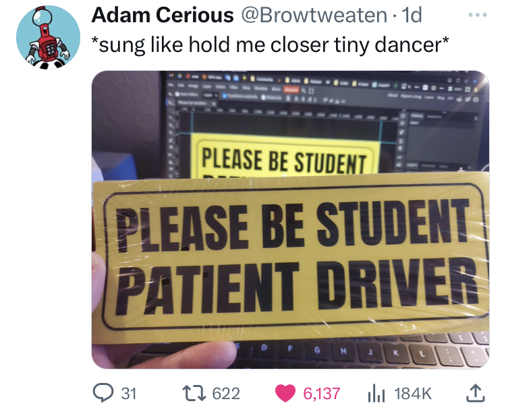Toggle the Transform controls checkbox in Photopea
This screenshot has width=506, height=416.
pos(226,96)
